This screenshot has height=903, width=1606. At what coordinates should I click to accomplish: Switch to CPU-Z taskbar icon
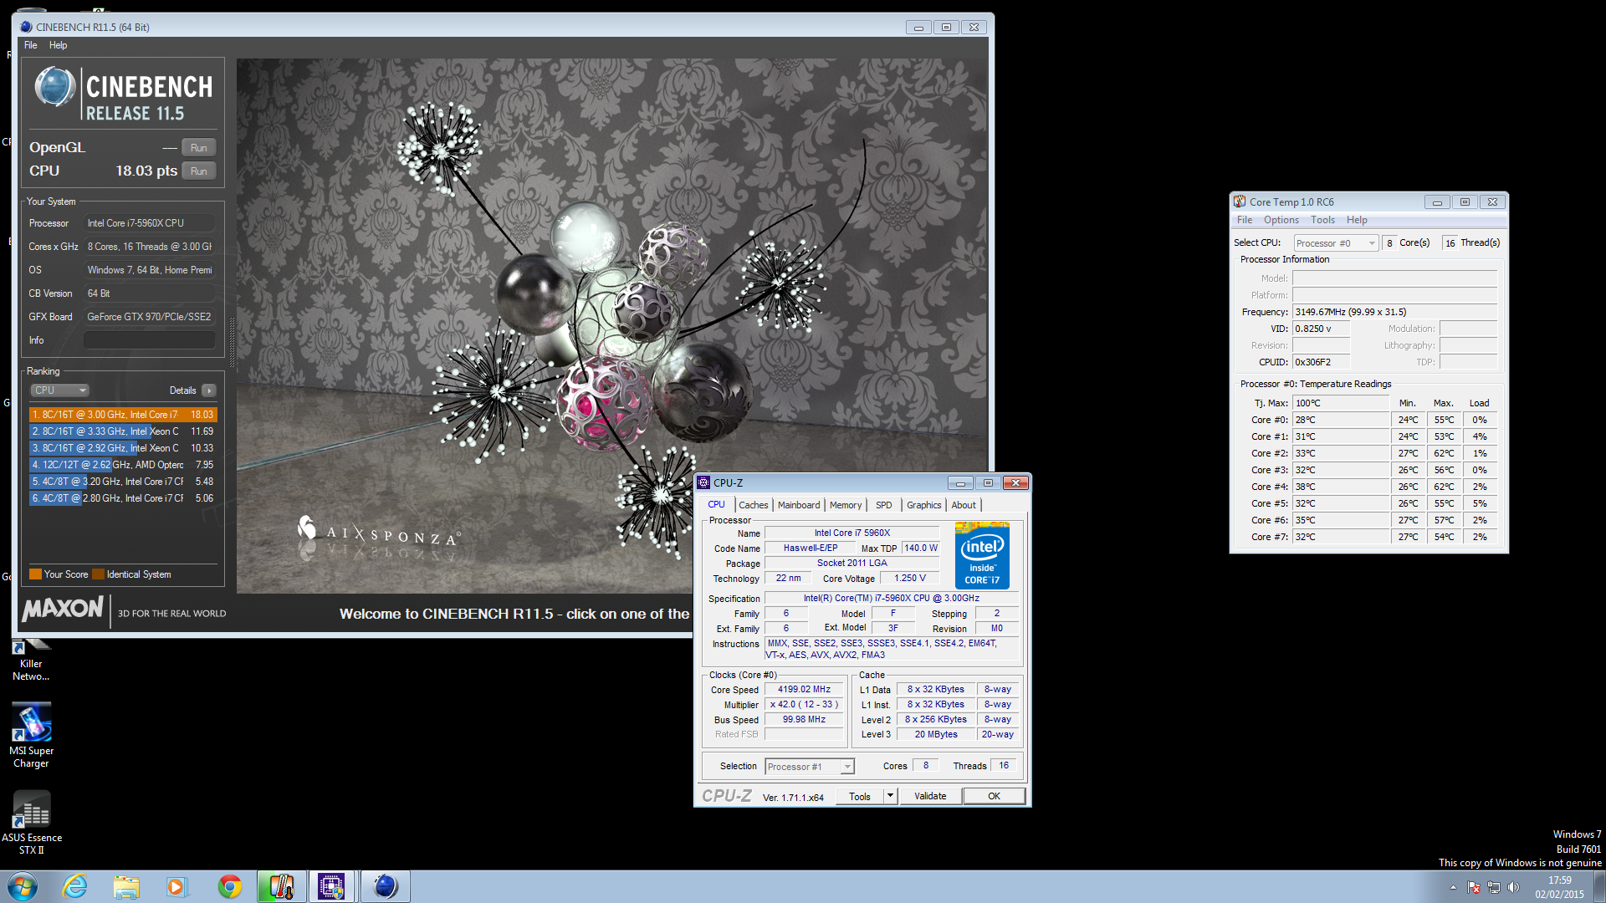coord(332,886)
